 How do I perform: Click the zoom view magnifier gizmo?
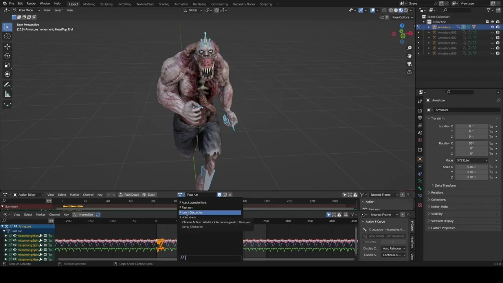tap(409, 48)
